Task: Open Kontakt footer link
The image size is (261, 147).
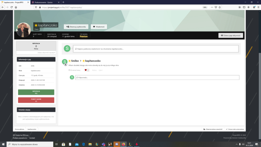Action: 32,138
